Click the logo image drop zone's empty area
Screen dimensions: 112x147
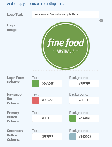click(36, 66)
